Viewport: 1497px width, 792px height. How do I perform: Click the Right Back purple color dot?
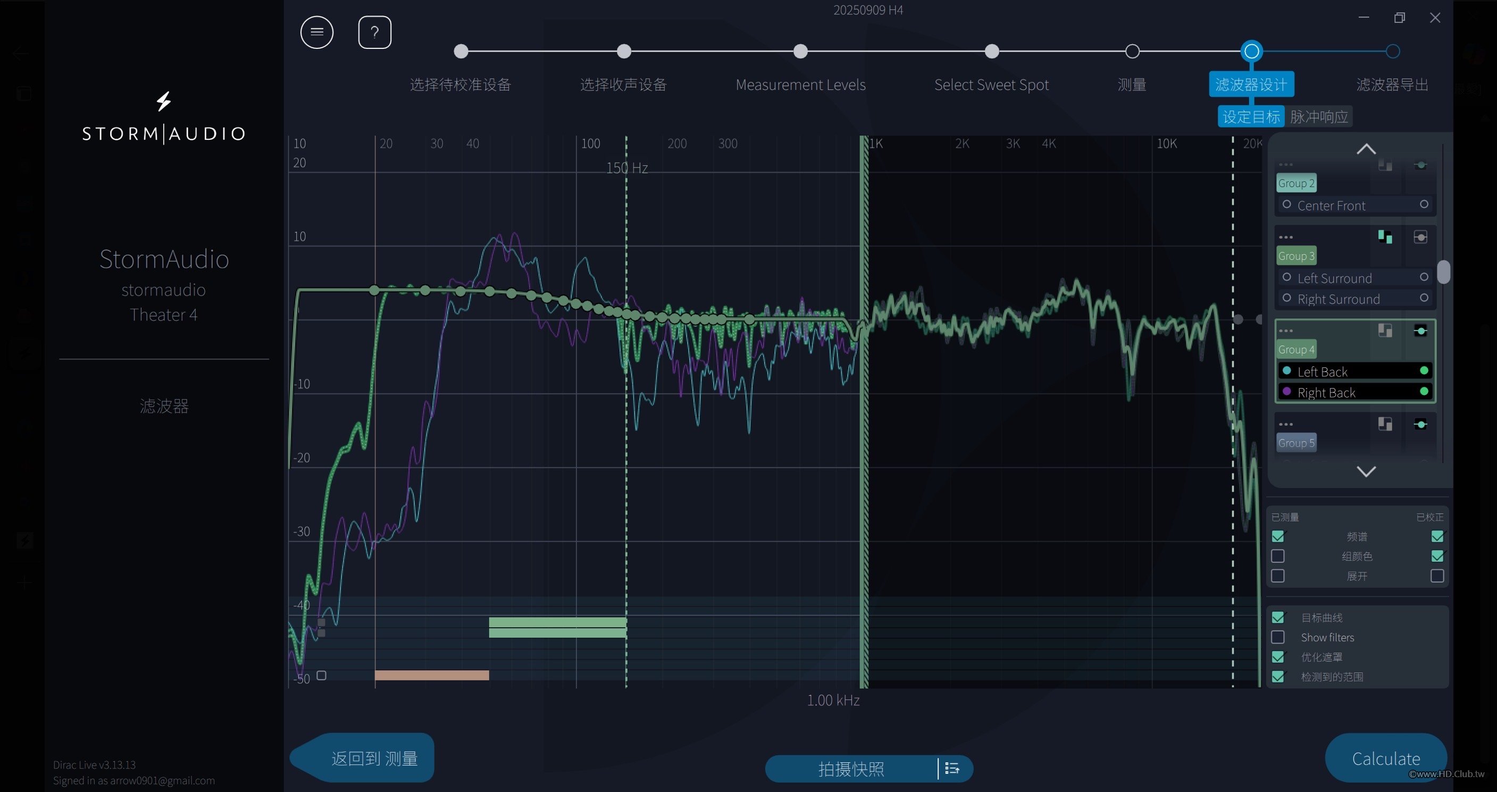point(1286,392)
